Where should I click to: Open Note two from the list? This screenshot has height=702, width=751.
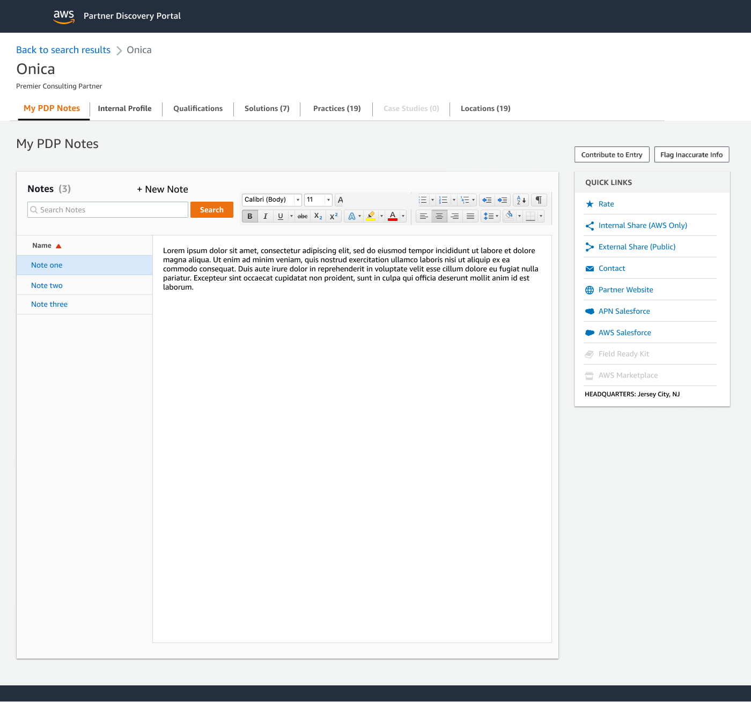pyautogui.click(x=84, y=285)
